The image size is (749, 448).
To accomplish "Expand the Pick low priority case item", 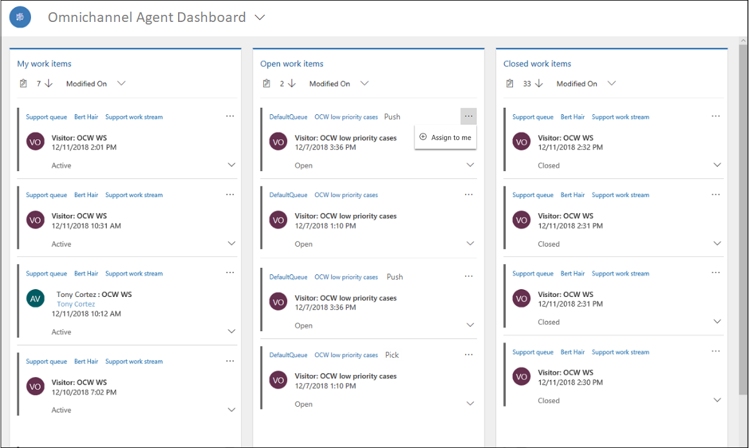I will [x=470, y=403].
